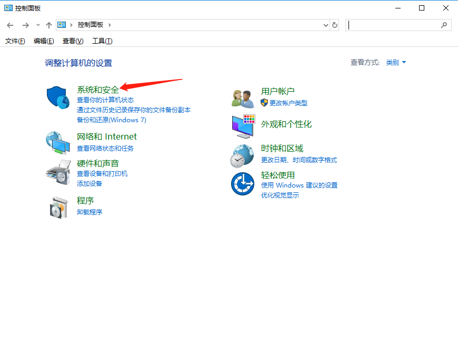The height and width of the screenshot is (344, 458).
Task: Click the 系统和安全 heading link
Action: point(98,90)
